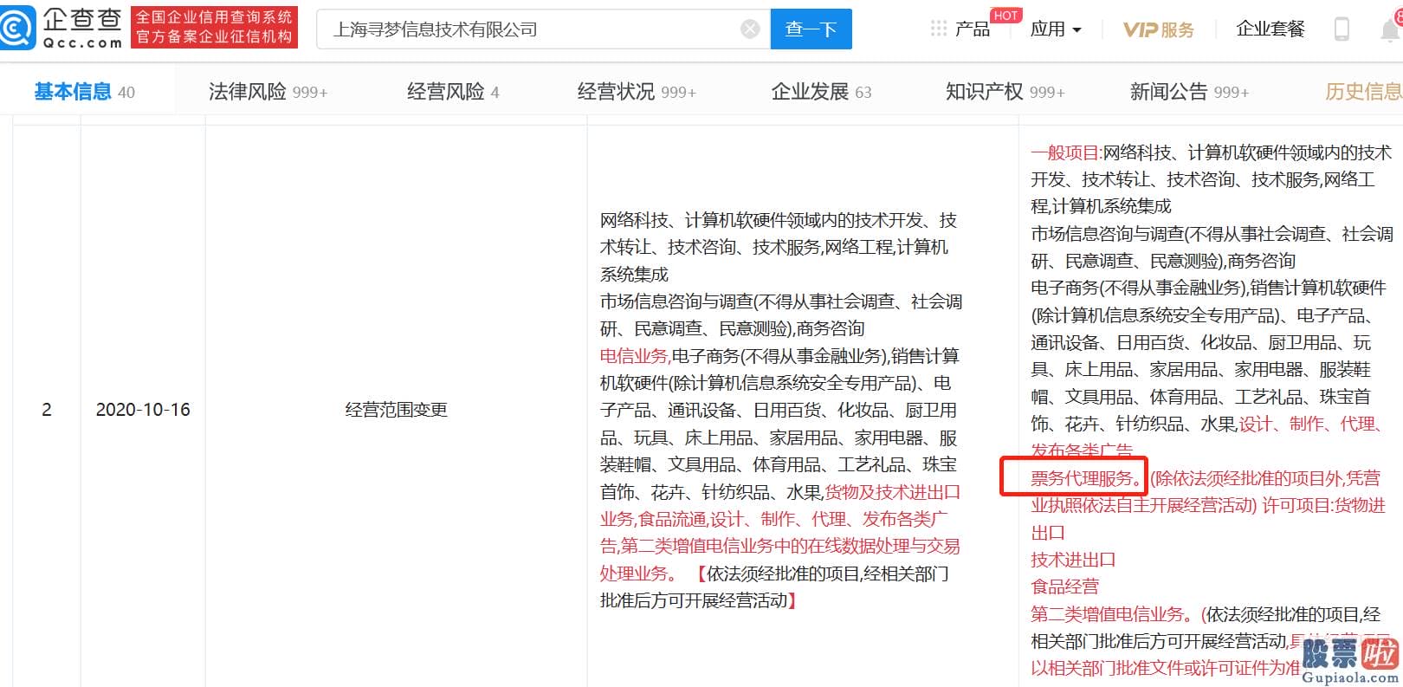The image size is (1403, 687).
Task: Click the 食品经营 red text
Action: tap(1064, 587)
